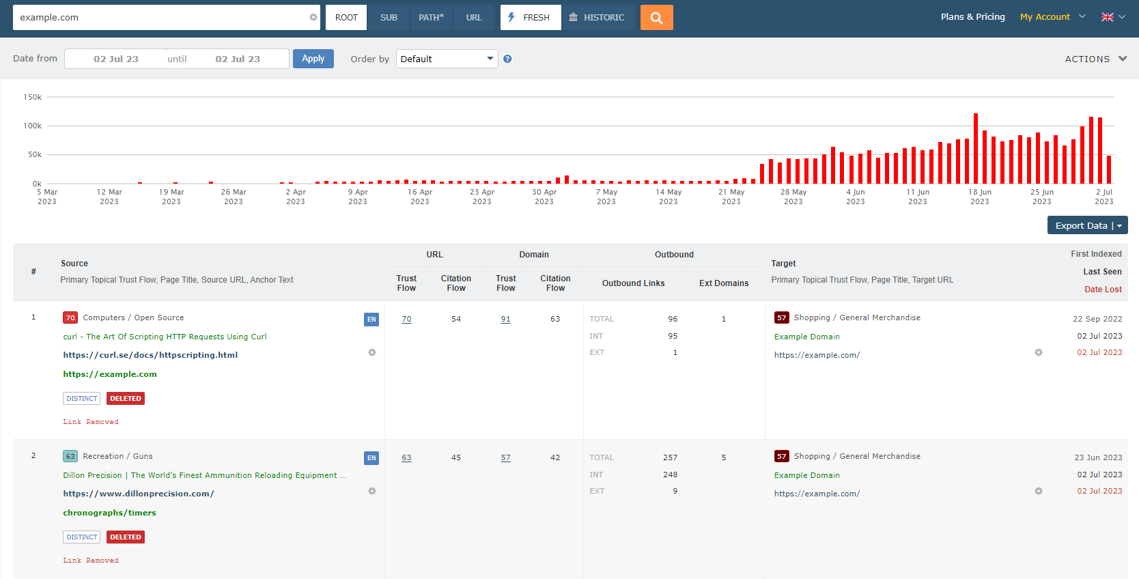The image size is (1139, 579).
Task: Click the gear icon beside the curl.se source URL
Action: (x=372, y=353)
